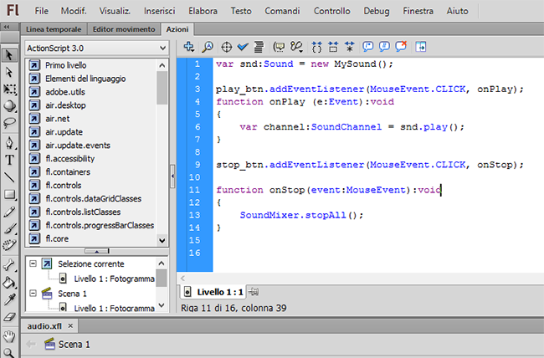Apply line comment icon
This screenshot has height=358, width=544.
[384, 47]
